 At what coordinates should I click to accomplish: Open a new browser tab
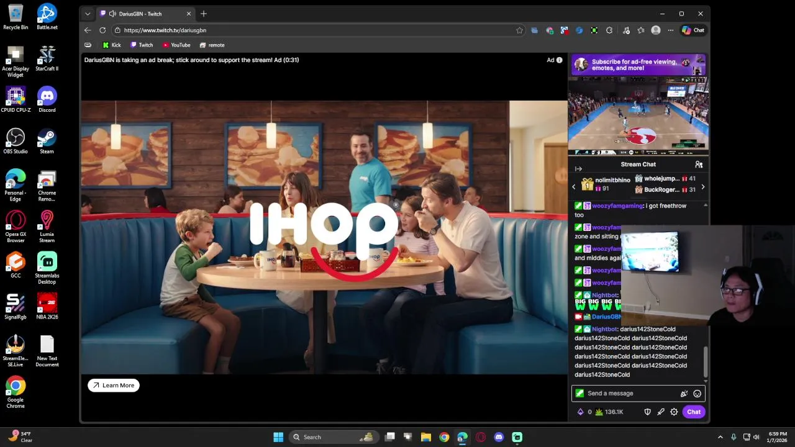(x=203, y=14)
